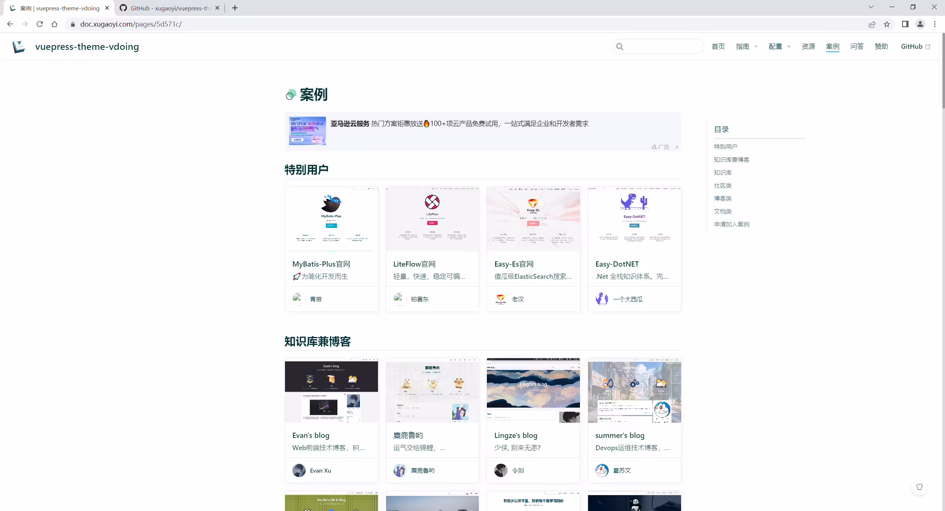Open the 资源 nav item

pos(808,47)
